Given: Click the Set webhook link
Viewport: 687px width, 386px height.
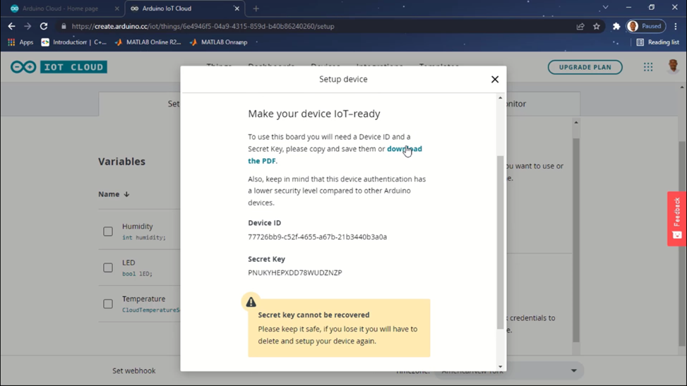Looking at the screenshot, I should (134, 370).
